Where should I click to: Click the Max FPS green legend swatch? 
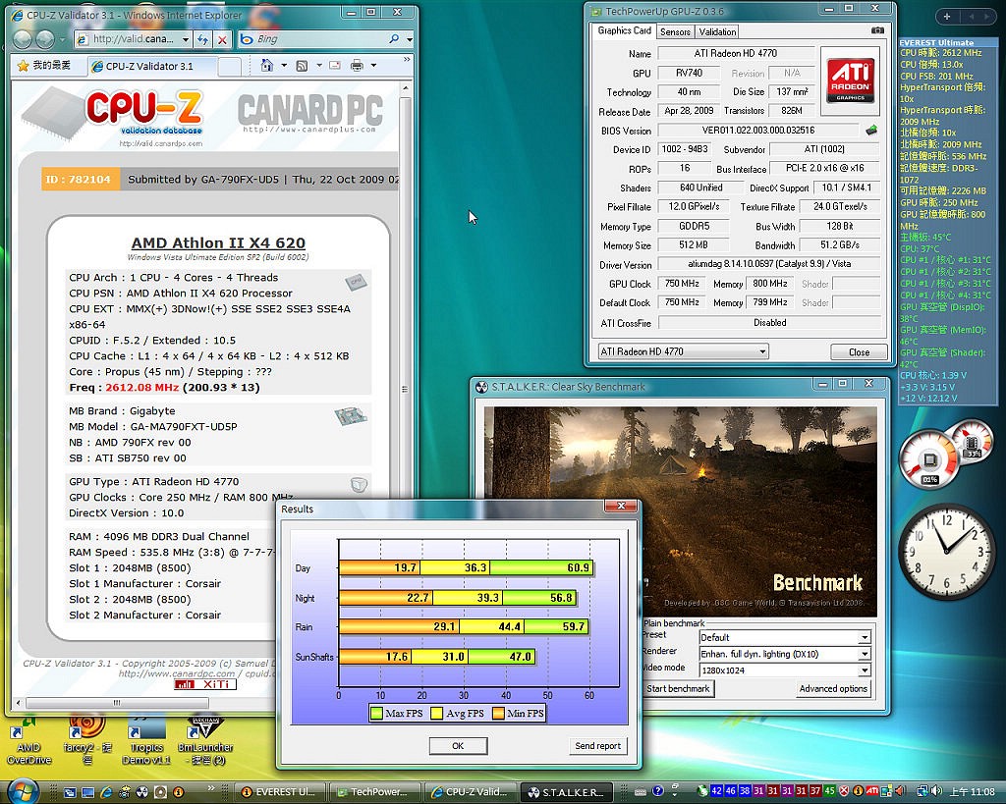coord(376,713)
